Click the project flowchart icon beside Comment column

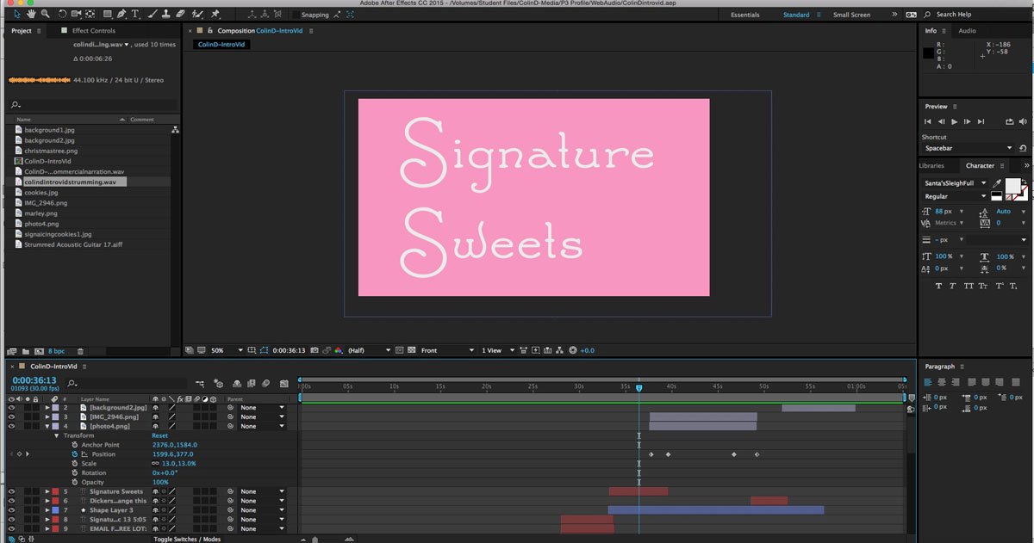(175, 129)
